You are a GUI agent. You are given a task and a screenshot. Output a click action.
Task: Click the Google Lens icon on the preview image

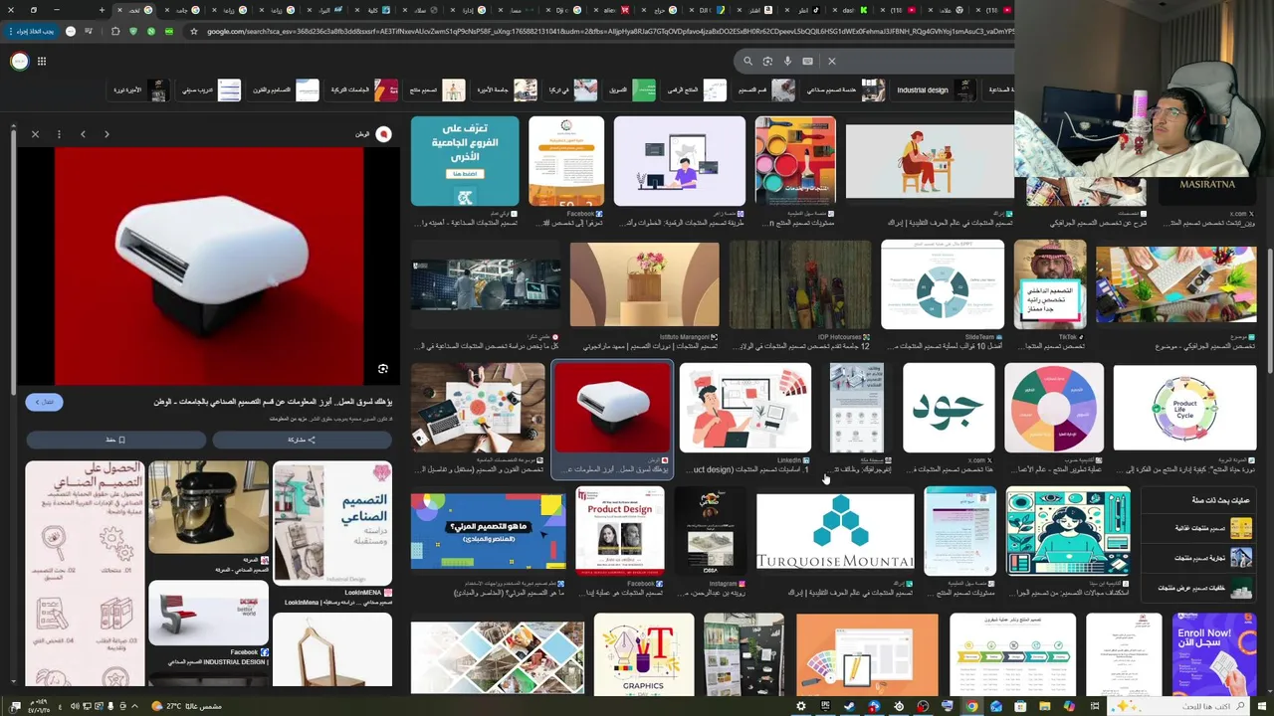[382, 369]
